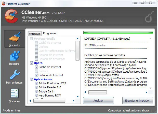This screenshot has width=158, height=114.
Task: Select the Programas tab
Action: point(50,33)
